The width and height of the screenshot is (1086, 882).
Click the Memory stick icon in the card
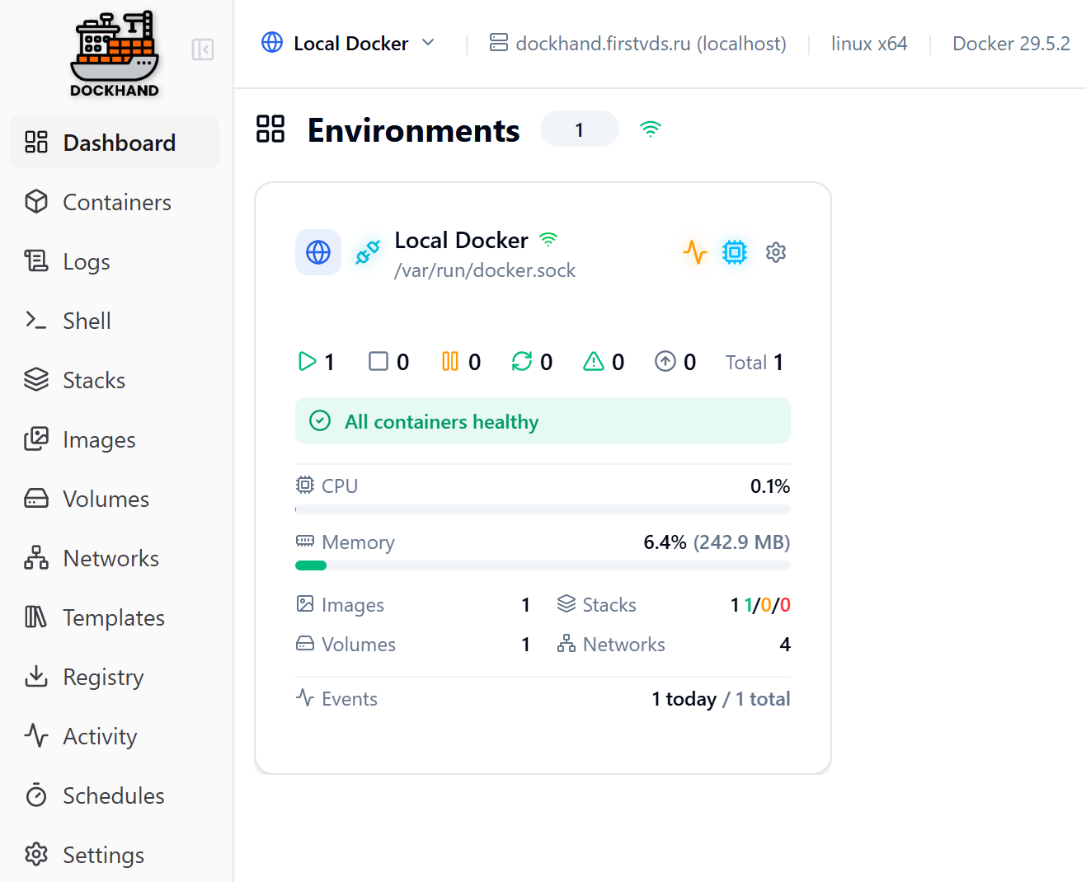click(305, 541)
